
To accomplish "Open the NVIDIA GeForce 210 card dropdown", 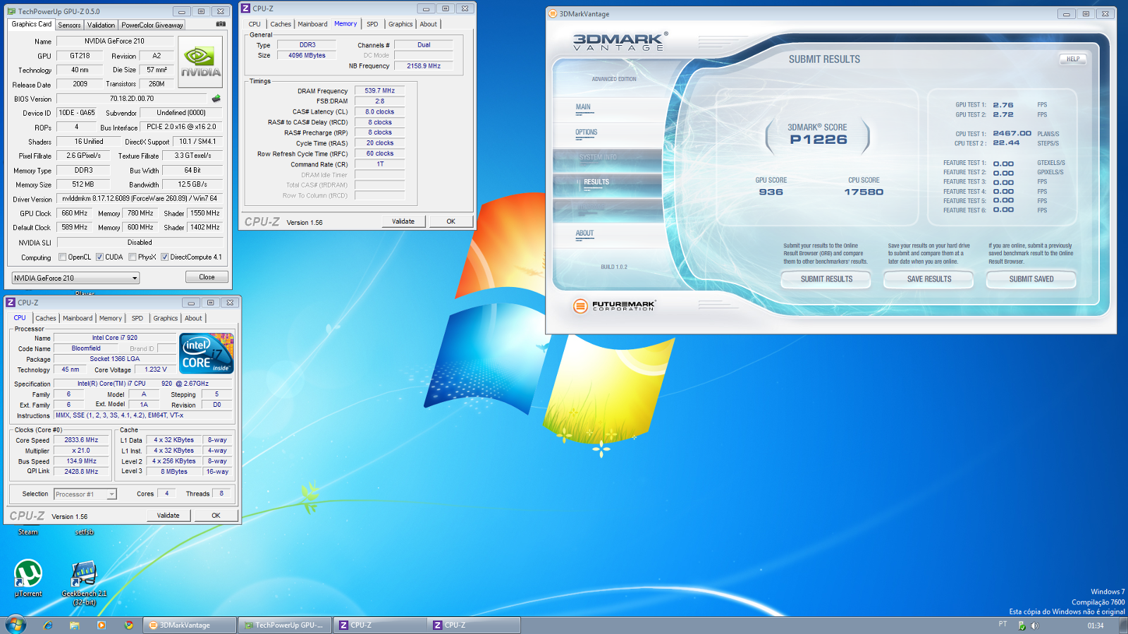I will pos(75,278).
